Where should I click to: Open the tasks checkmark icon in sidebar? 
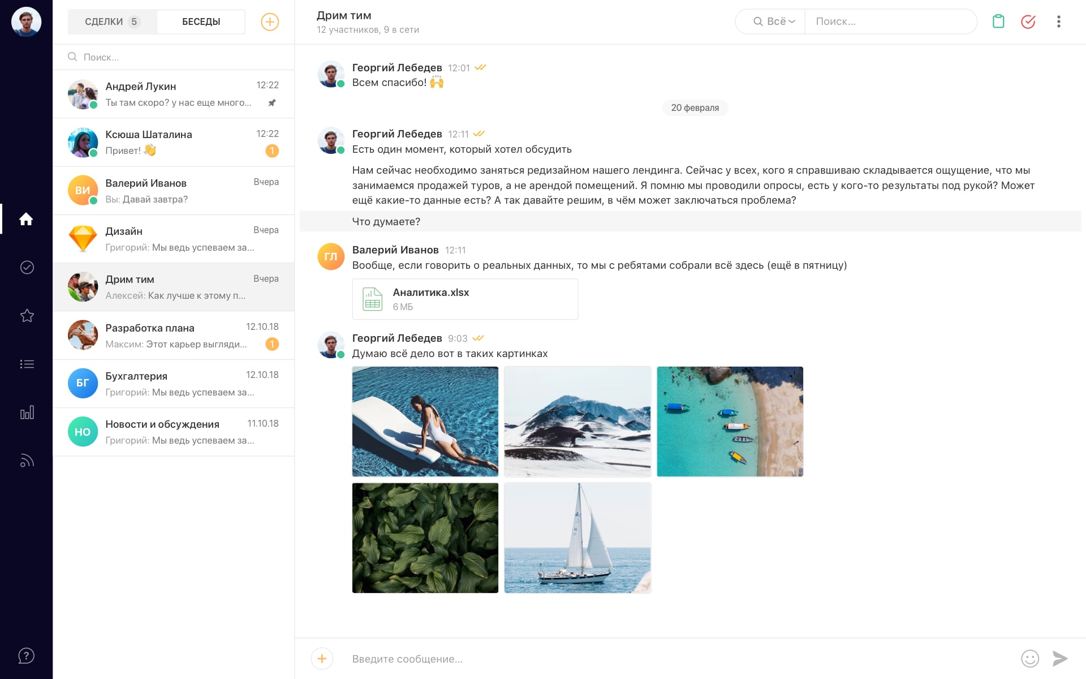coord(27,267)
